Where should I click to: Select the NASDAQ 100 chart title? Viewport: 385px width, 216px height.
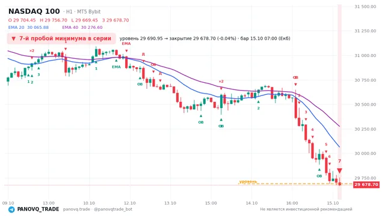click(x=34, y=11)
